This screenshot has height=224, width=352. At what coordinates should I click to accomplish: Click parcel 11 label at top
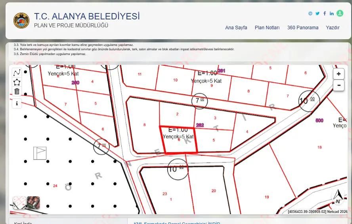pos(140,74)
